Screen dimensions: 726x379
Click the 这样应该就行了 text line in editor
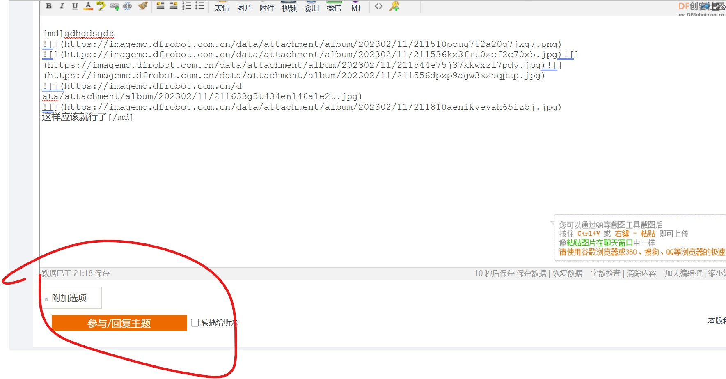(x=74, y=117)
